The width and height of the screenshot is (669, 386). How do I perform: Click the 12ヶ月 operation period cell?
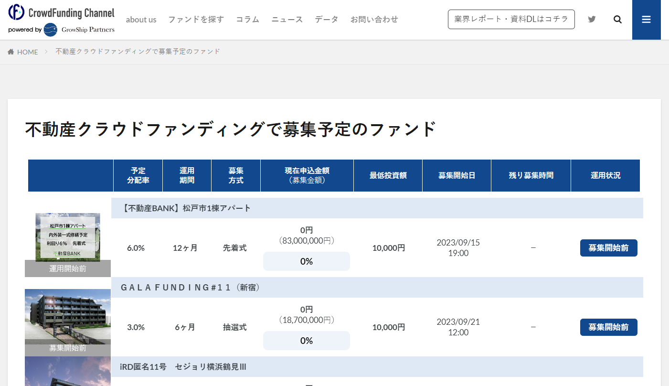(x=185, y=248)
